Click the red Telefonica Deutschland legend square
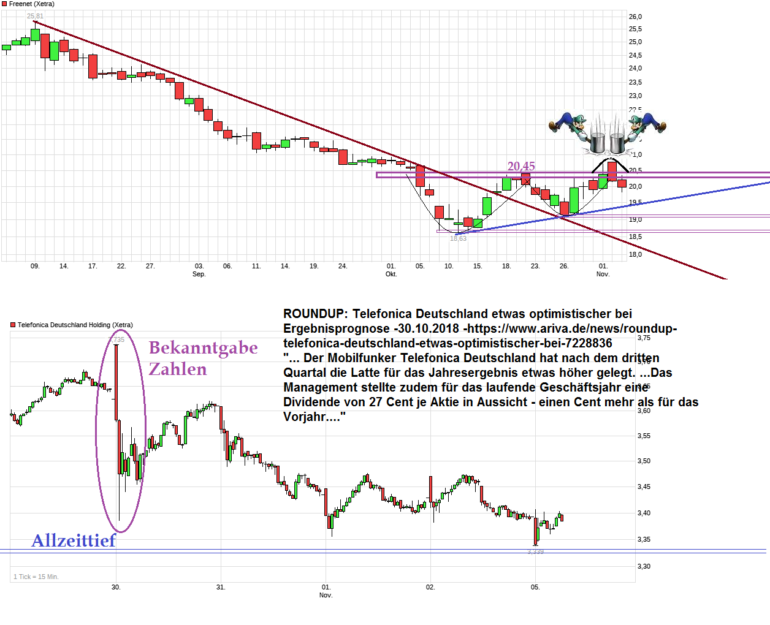The image size is (770, 625). (x=13, y=325)
